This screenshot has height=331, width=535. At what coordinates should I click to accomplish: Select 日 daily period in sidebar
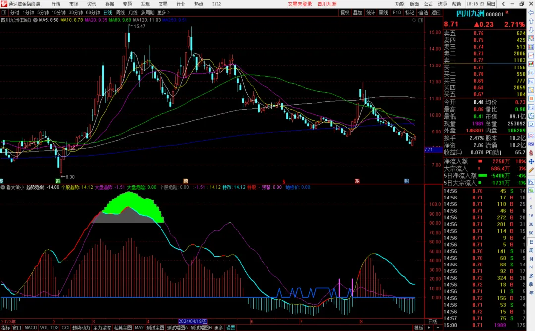click(x=531, y=242)
